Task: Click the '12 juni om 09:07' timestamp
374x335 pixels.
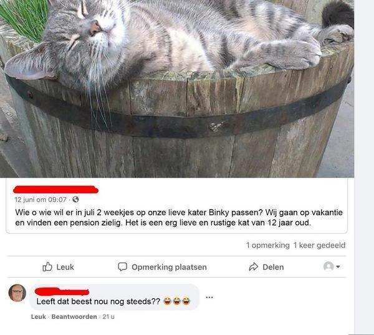Action: pyautogui.click(x=41, y=200)
